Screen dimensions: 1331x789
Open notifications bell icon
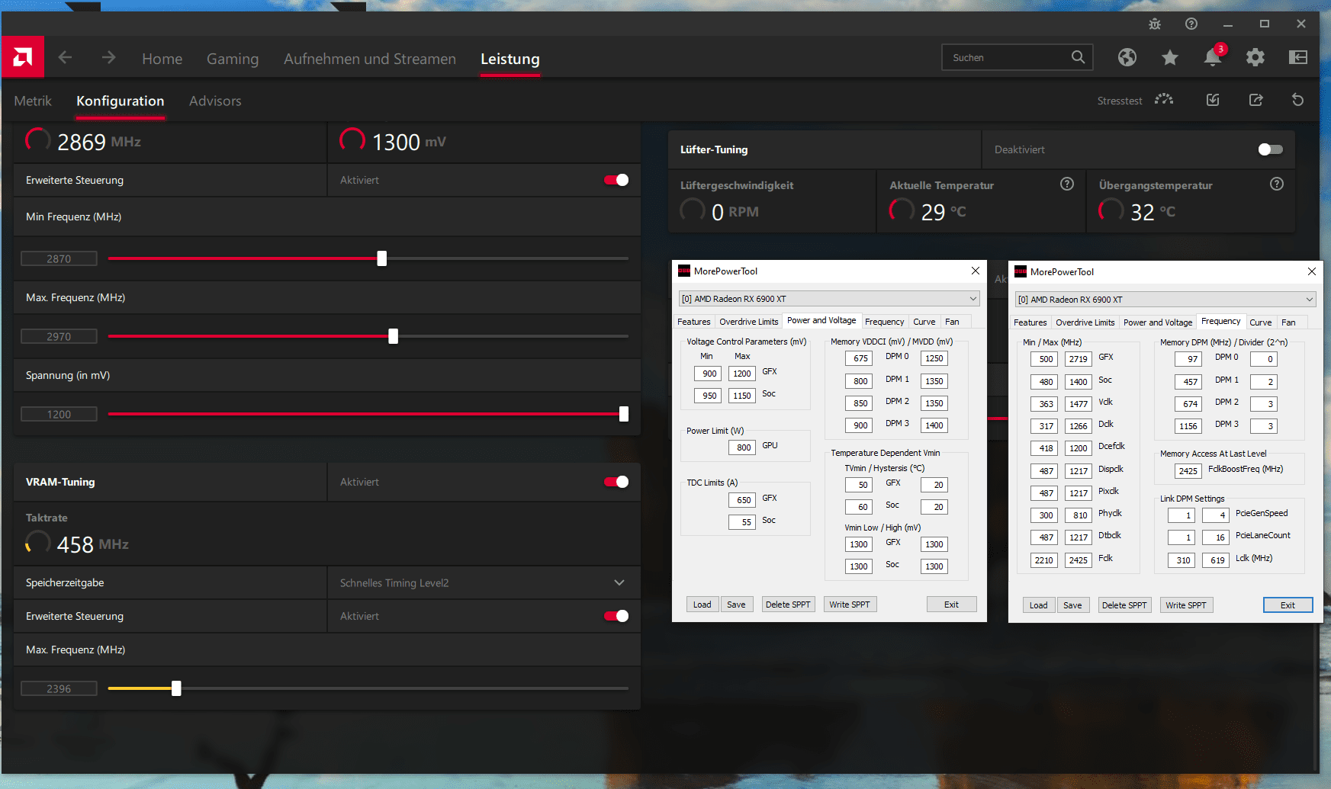point(1213,57)
